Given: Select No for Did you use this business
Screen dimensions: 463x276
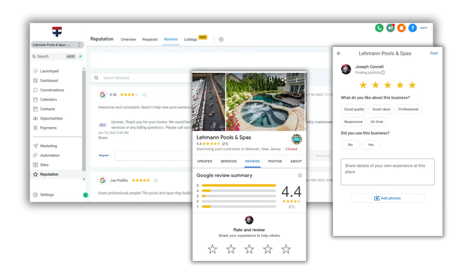Looking at the screenshot, I should click(350, 145).
